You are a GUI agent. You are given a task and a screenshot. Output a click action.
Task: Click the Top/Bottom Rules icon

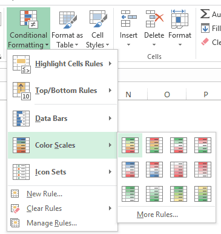coord(22,91)
